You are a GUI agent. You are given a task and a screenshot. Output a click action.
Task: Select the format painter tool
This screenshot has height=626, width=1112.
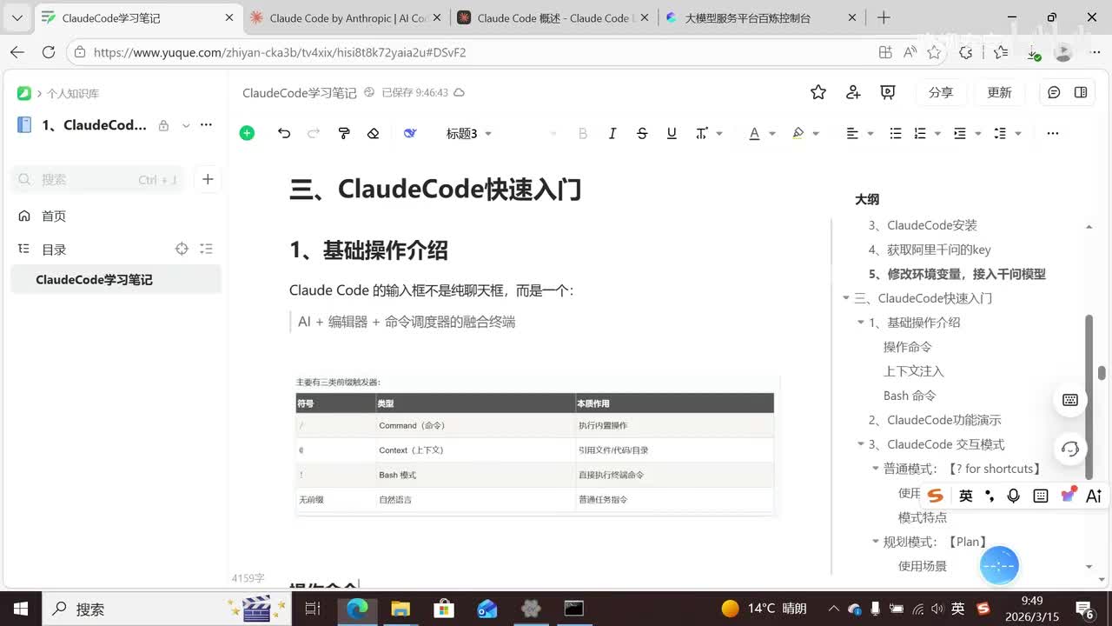(344, 133)
